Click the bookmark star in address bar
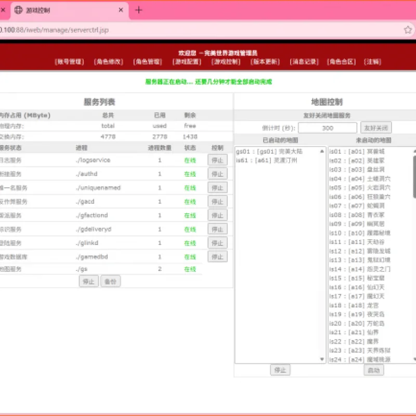416x416 pixels. pos(408,30)
